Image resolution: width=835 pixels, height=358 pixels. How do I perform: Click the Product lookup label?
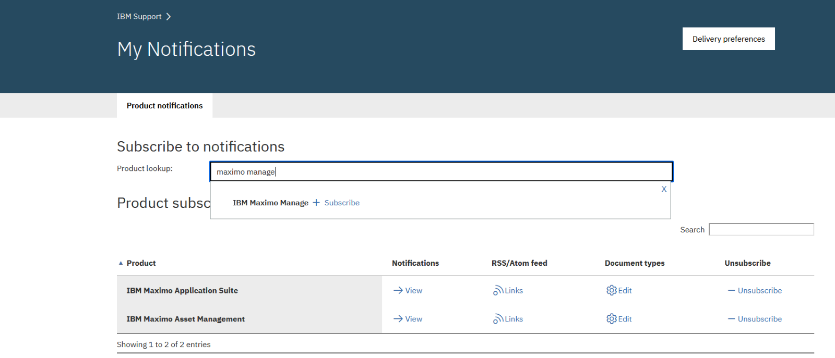tap(145, 168)
